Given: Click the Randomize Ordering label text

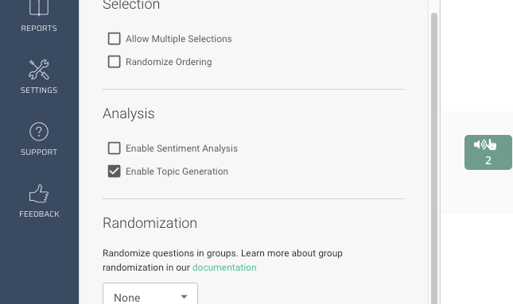Looking at the screenshot, I should (169, 62).
